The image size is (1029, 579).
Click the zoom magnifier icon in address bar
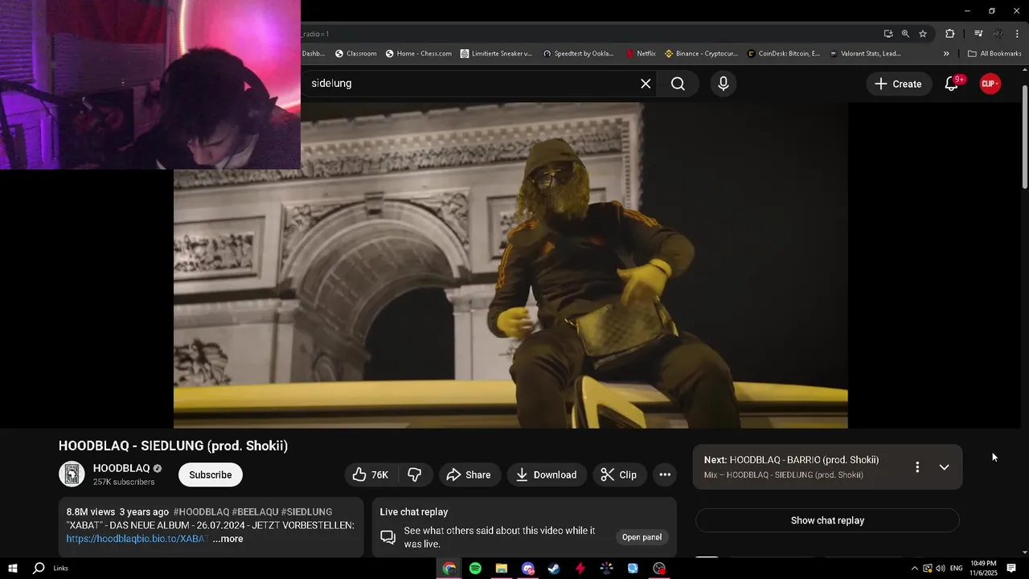click(905, 34)
